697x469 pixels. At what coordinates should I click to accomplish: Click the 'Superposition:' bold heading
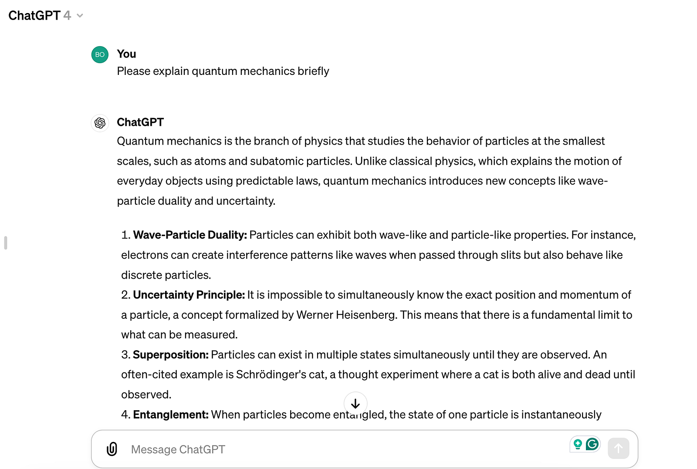pyautogui.click(x=171, y=355)
